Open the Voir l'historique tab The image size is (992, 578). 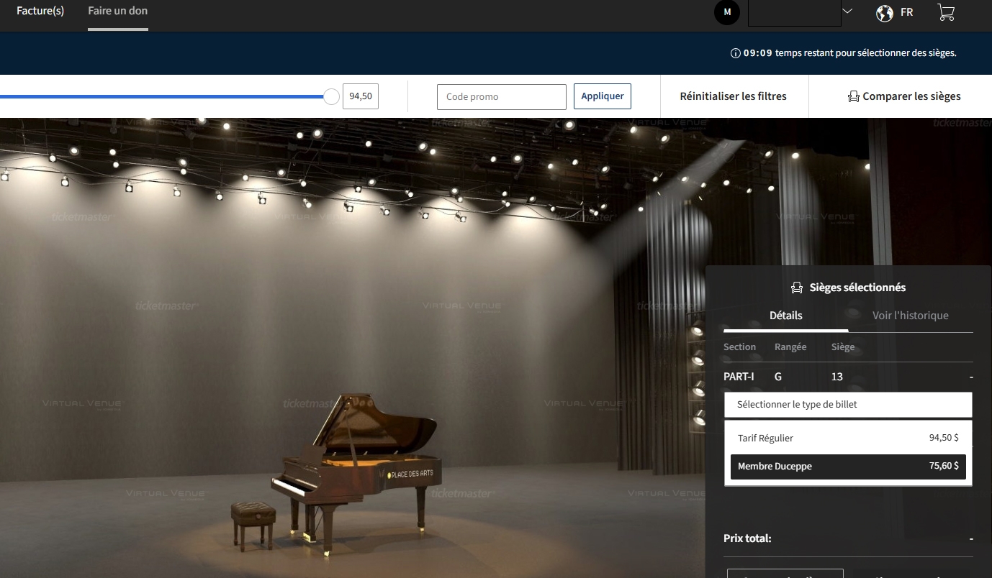tap(910, 316)
